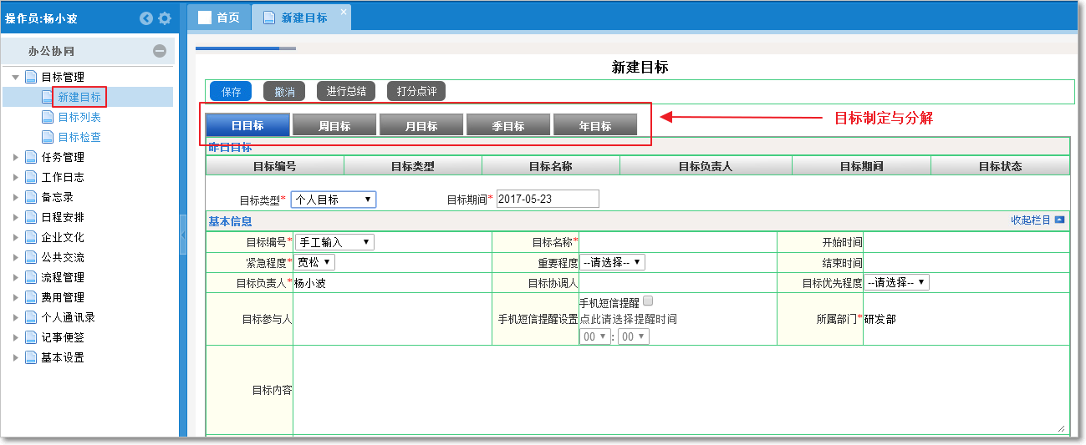Click the 保存 button

click(231, 92)
